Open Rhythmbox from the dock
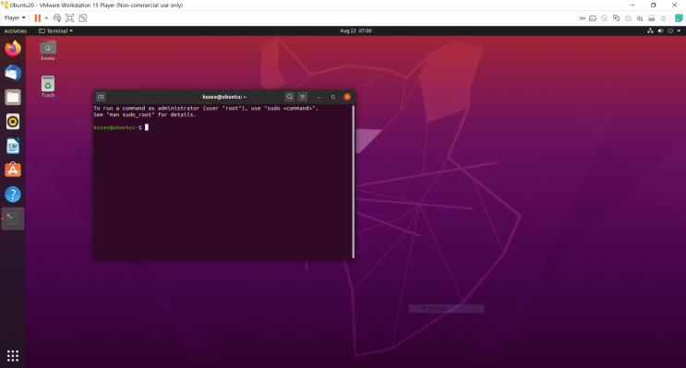 click(13, 122)
